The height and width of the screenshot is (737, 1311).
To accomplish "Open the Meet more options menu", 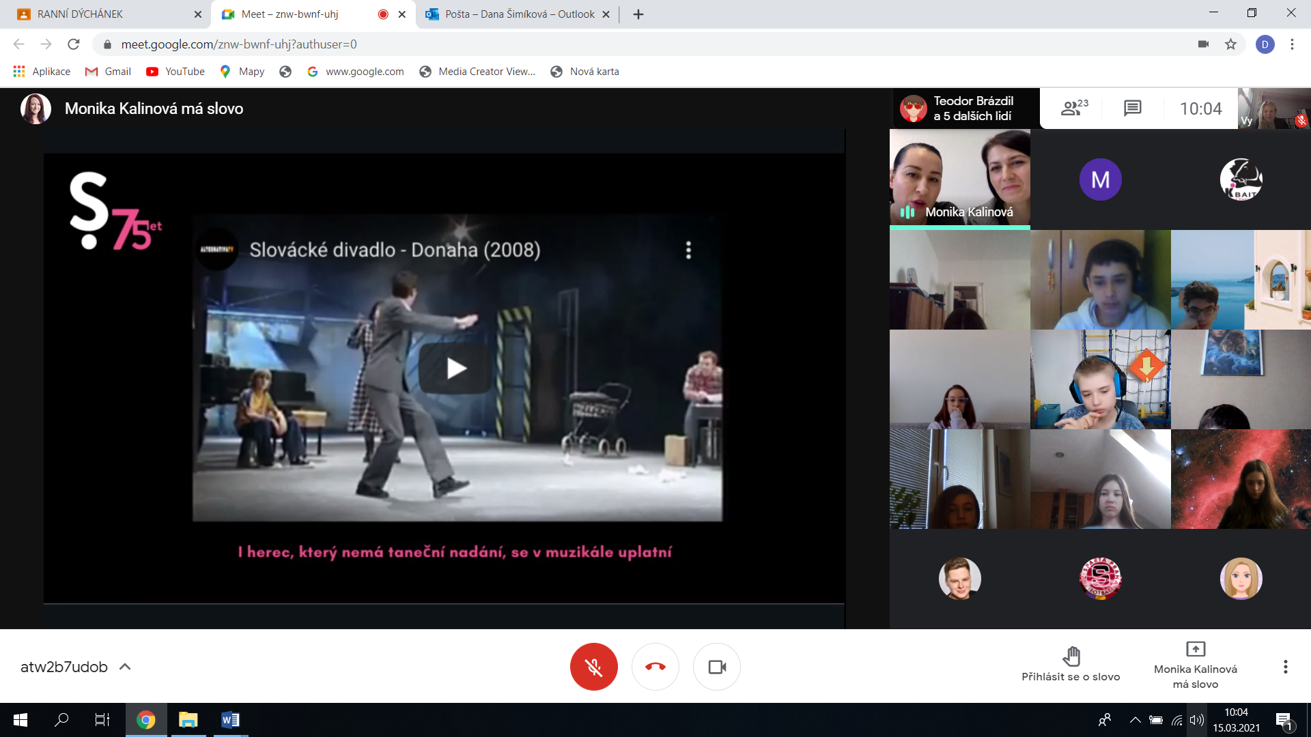I will pyautogui.click(x=1285, y=667).
